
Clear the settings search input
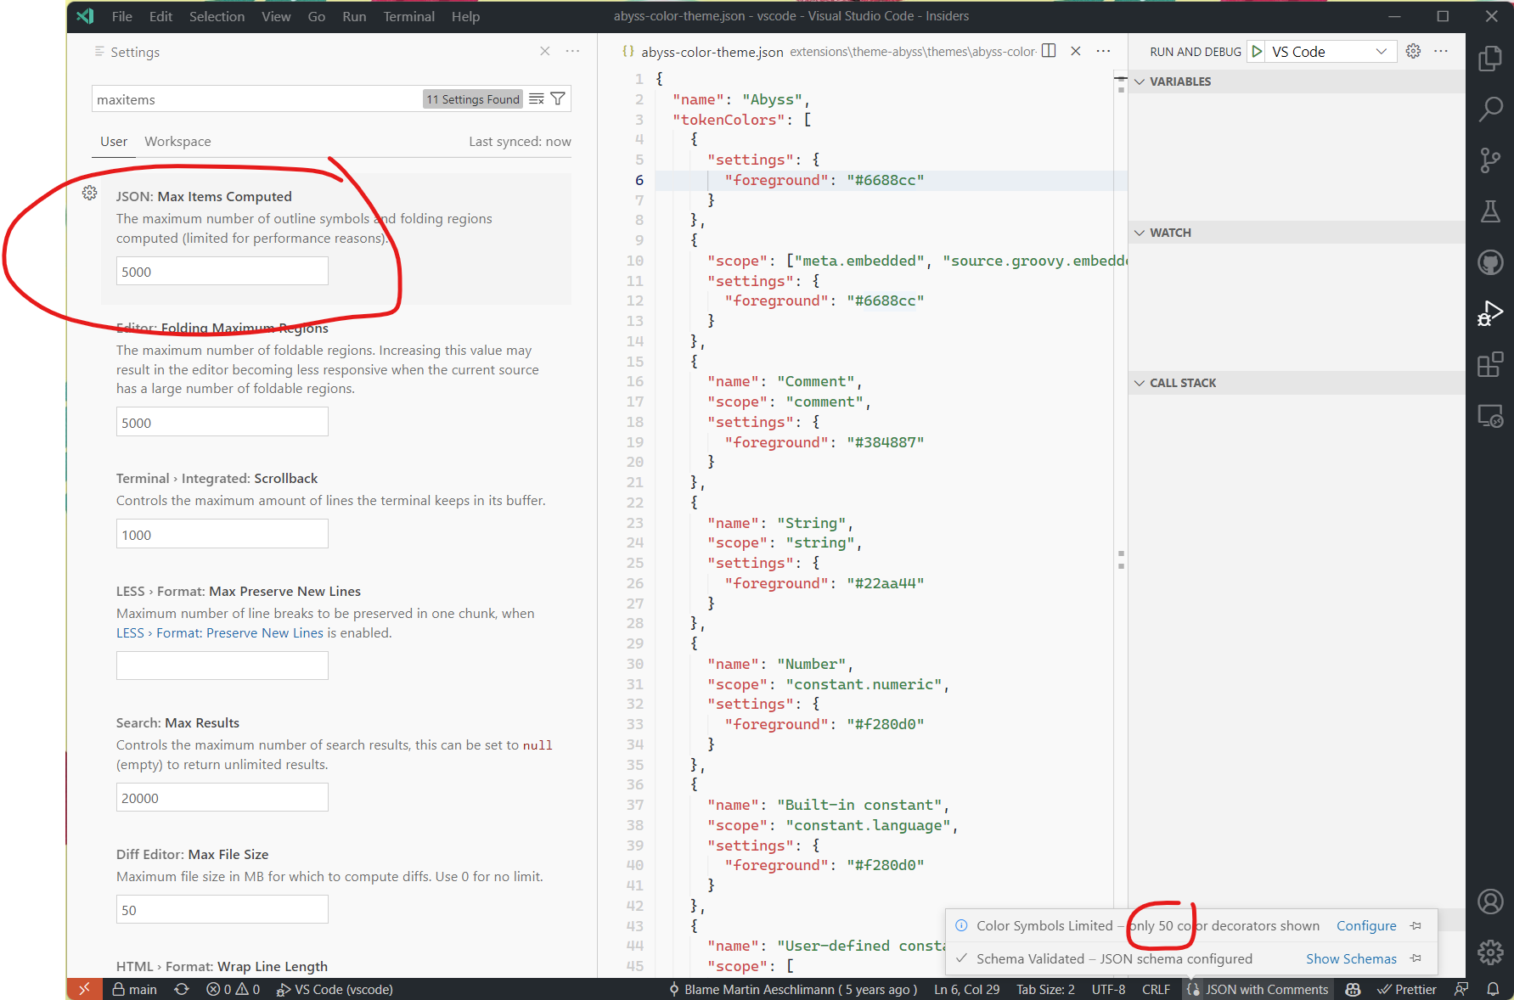click(x=536, y=98)
